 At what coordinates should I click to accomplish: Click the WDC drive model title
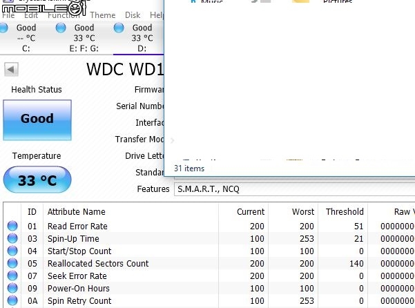125,69
